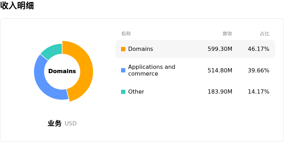The width and height of the screenshot is (284, 142).
Task: Click the 39.66% share value
Action: 258,70
